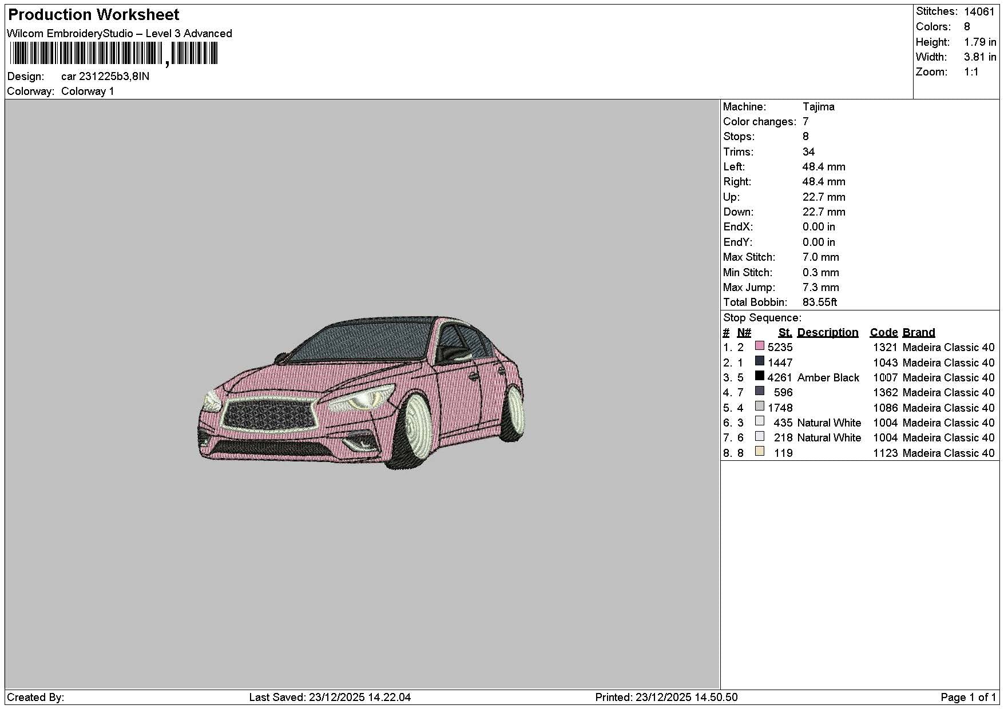The height and width of the screenshot is (709, 1004).
Task: Click the Machine value Tajima
Action: point(818,107)
